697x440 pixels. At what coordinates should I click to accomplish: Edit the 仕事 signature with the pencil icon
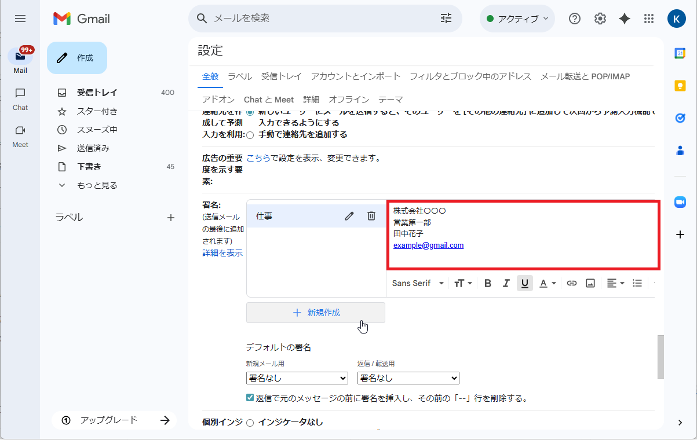[x=349, y=215]
